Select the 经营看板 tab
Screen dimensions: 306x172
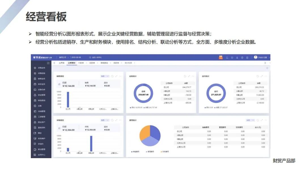coord(72,63)
